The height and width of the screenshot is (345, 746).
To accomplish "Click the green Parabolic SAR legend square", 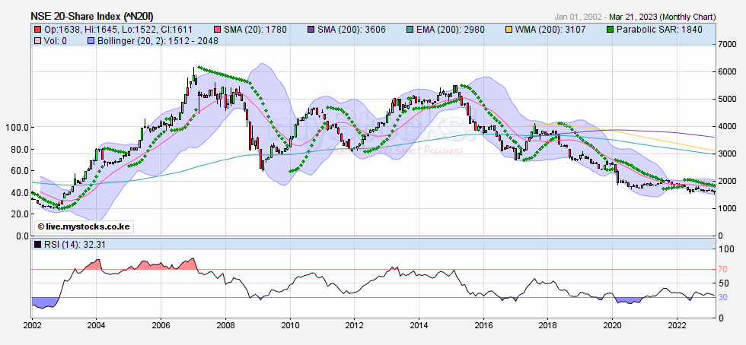I will [610, 29].
